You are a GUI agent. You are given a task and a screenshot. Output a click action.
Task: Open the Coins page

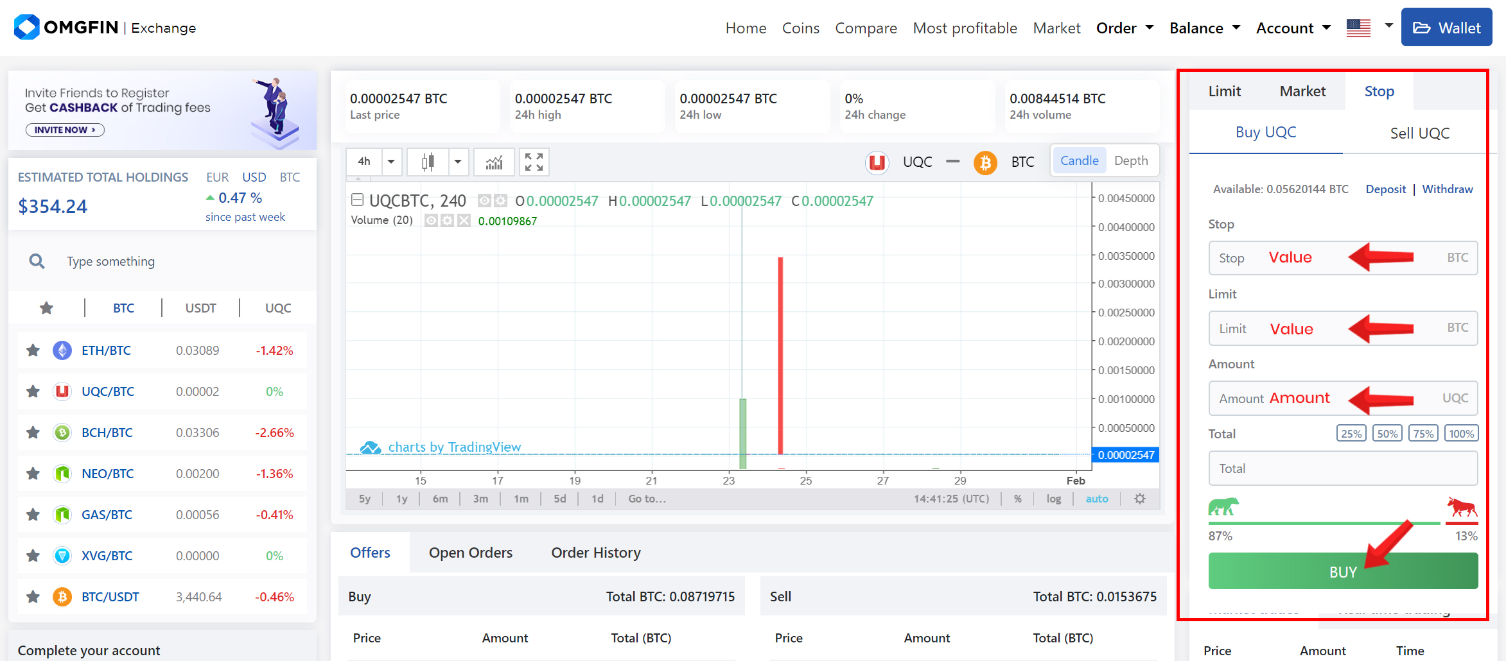(x=800, y=28)
